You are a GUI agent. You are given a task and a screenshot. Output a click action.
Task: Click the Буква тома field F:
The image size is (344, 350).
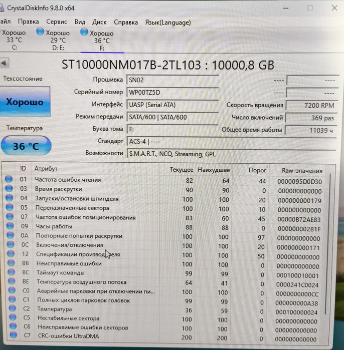coord(172,129)
